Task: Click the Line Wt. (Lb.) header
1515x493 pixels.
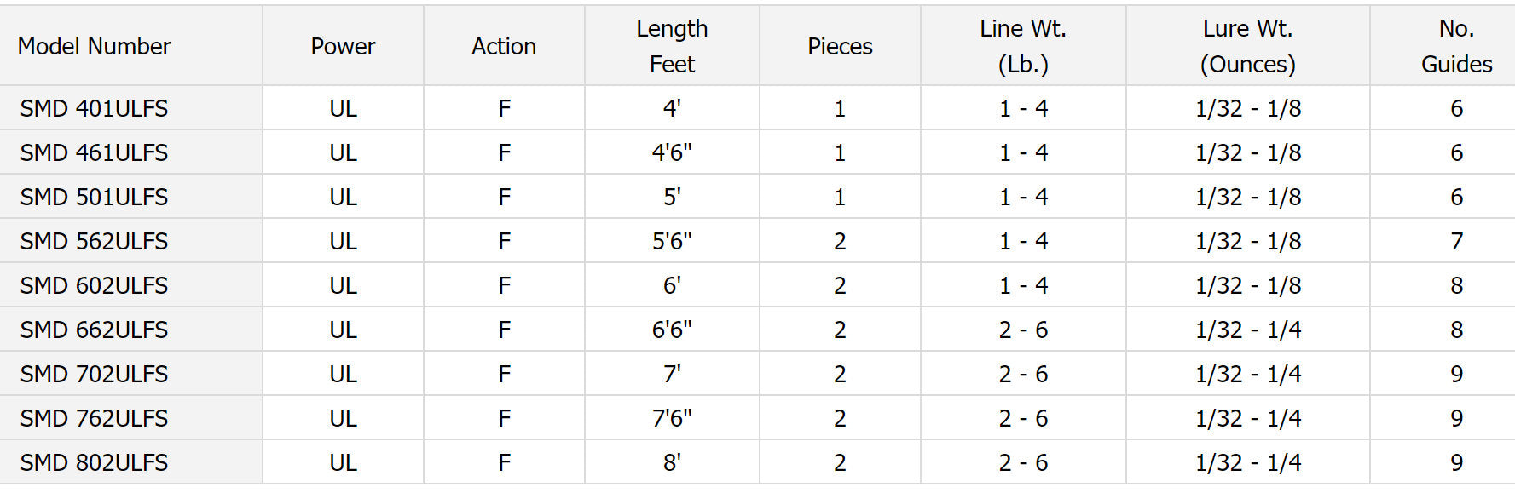Action: point(1023,46)
